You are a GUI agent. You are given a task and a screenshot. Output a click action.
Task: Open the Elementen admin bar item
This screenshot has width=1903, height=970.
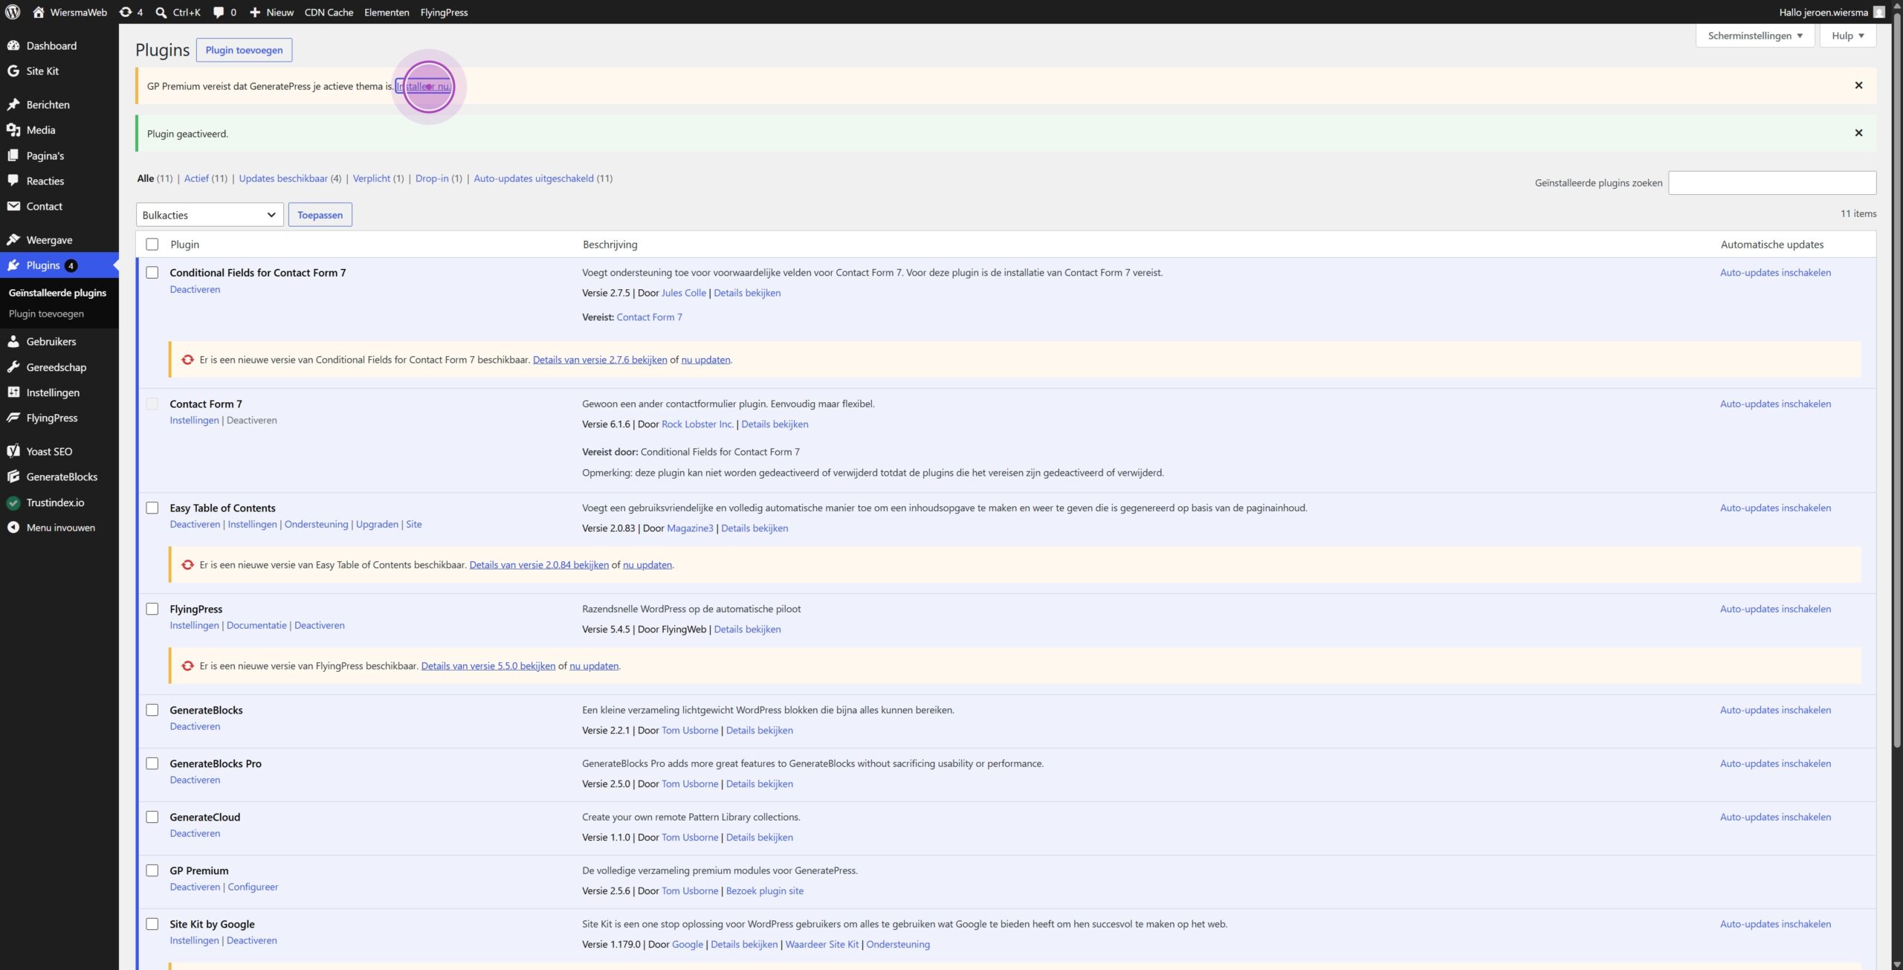pyautogui.click(x=387, y=12)
